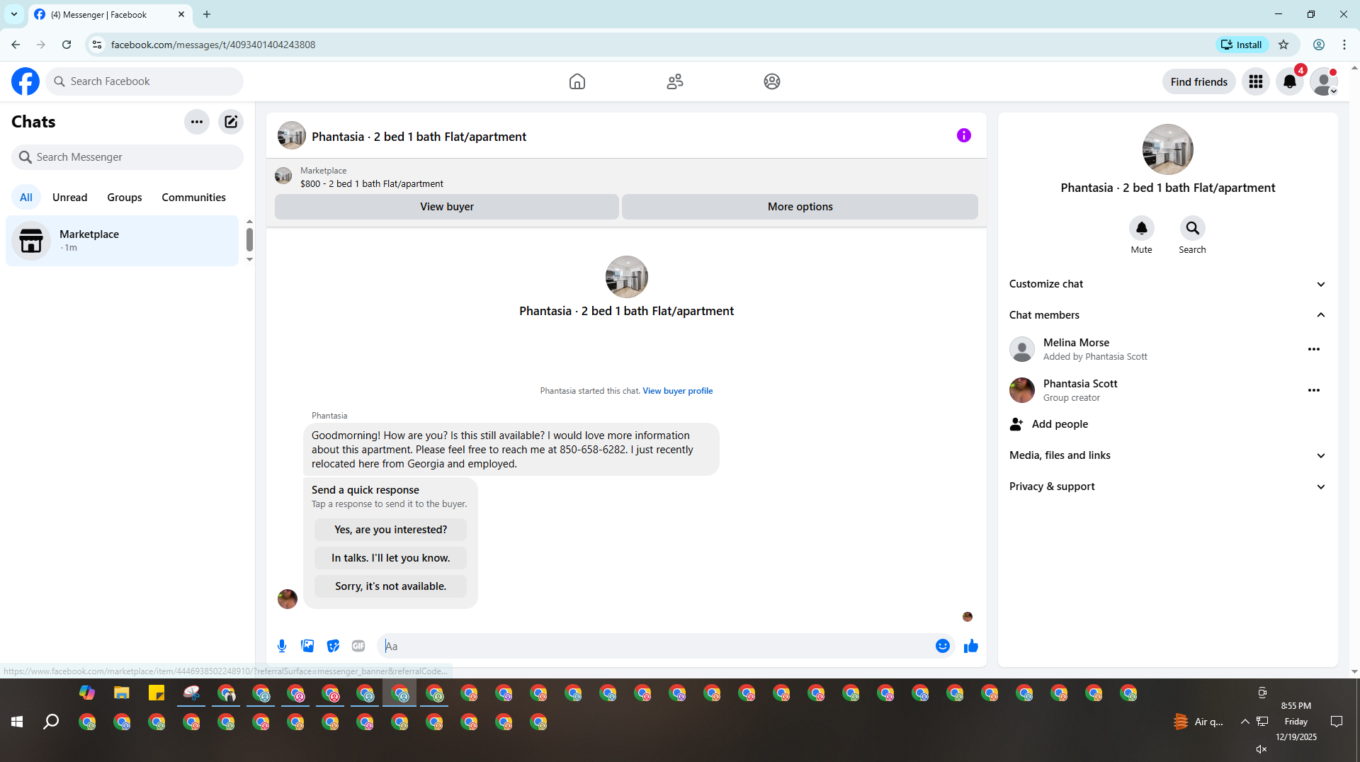Open the Groups icon in top navigation
This screenshot has height=762, width=1360.
[772, 81]
